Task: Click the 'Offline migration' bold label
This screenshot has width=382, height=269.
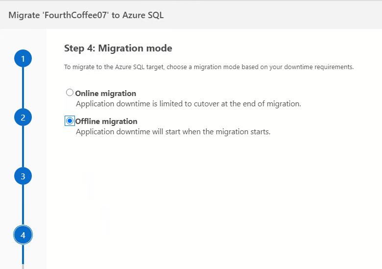Action: click(x=106, y=121)
